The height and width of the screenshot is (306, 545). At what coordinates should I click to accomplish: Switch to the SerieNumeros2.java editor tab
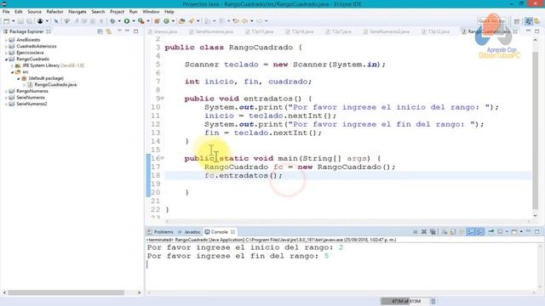click(x=386, y=31)
